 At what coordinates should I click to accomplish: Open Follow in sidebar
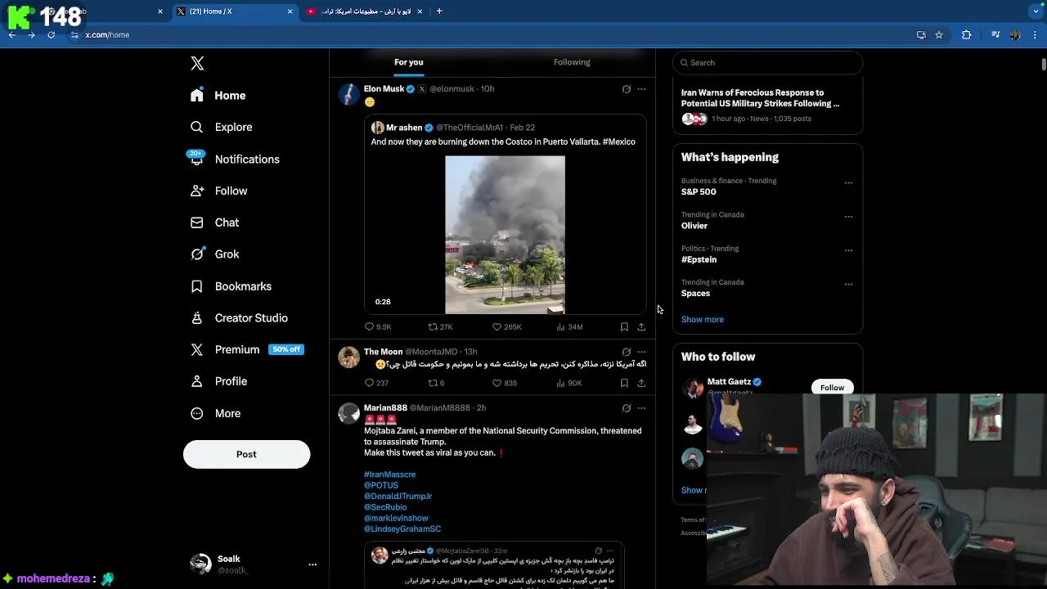coord(218,191)
